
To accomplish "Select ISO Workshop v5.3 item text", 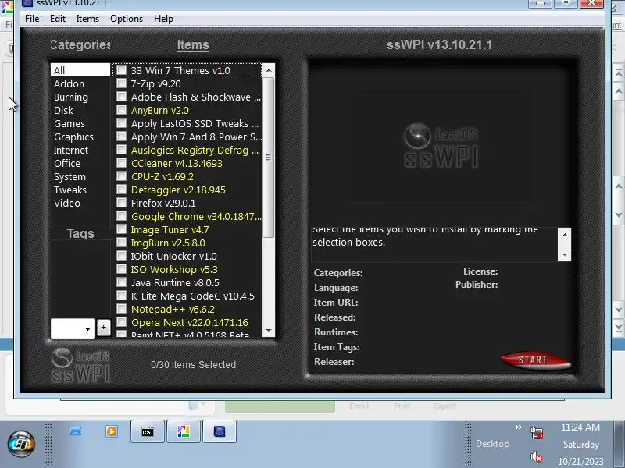I will click(174, 269).
